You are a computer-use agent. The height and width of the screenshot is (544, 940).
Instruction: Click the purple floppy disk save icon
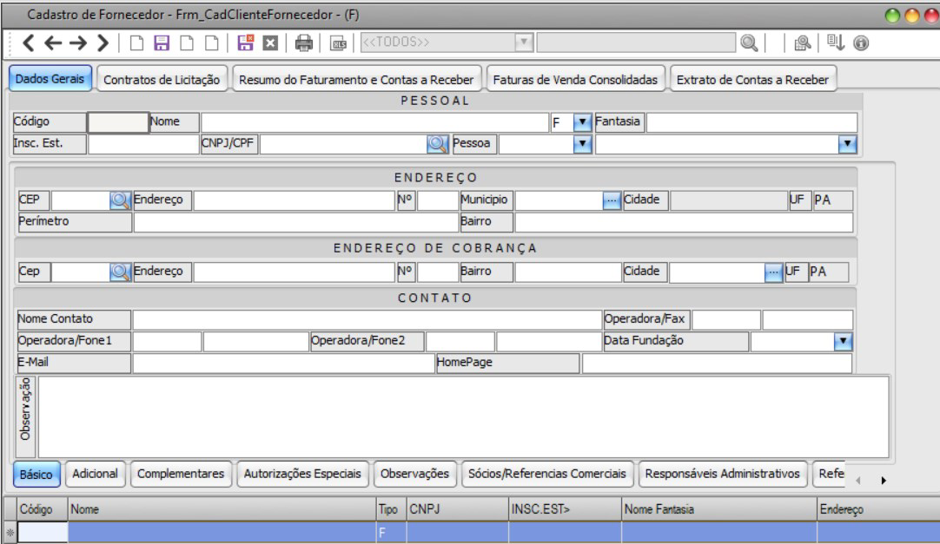click(x=162, y=43)
